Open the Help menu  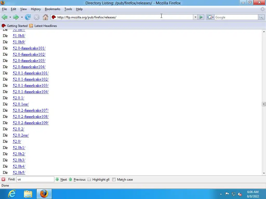79,9
